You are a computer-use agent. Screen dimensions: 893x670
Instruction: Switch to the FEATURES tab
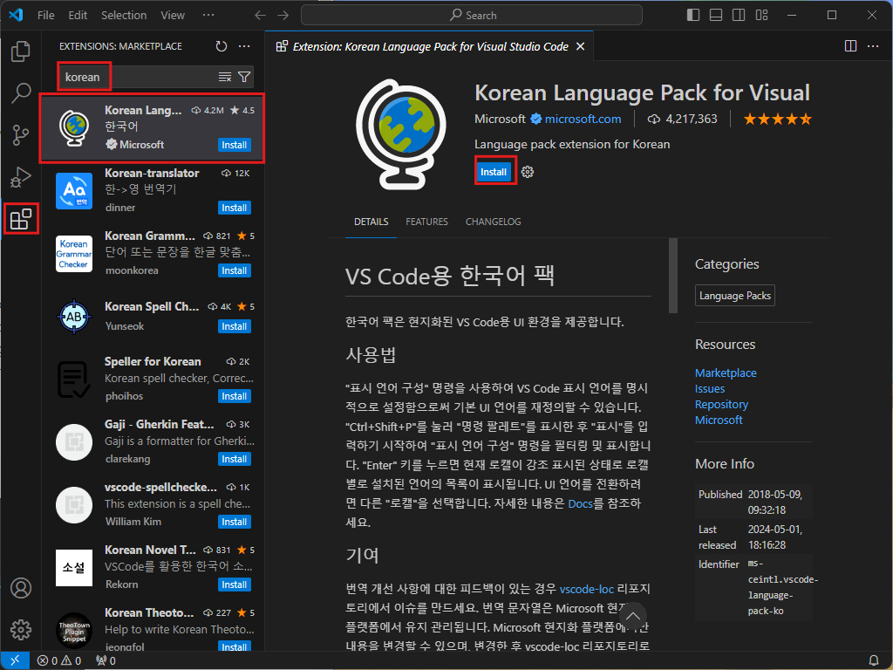426,222
